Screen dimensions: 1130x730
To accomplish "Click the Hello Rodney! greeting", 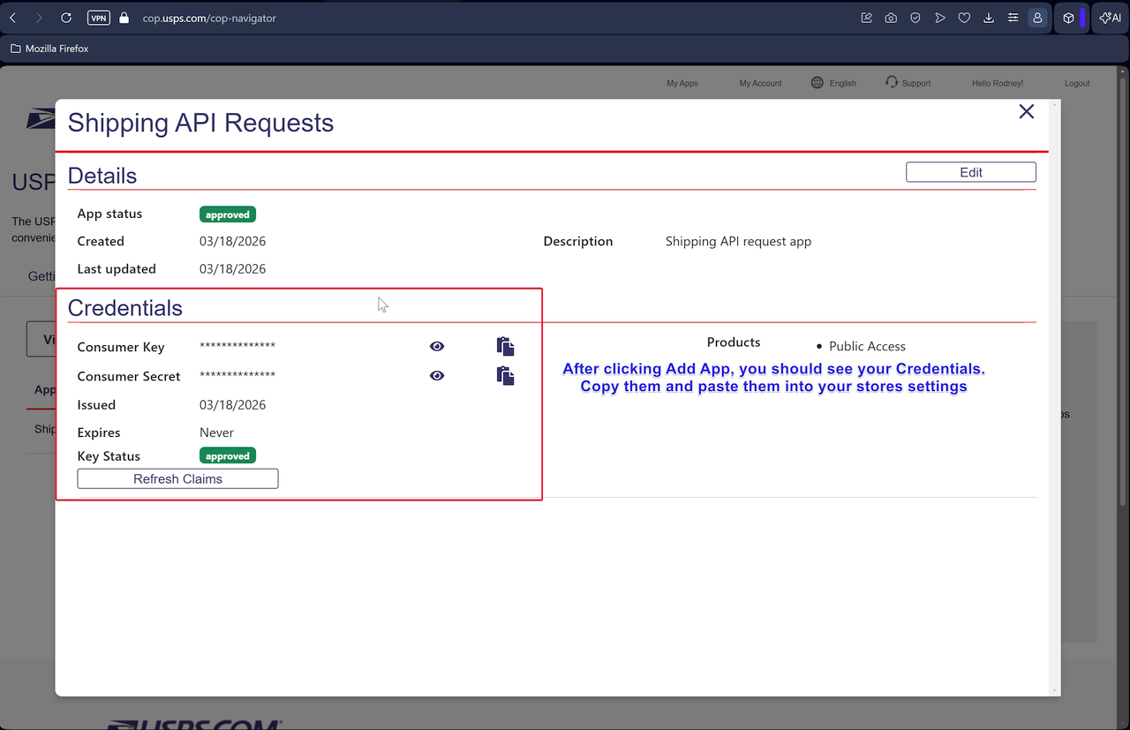I will pyautogui.click(x=998, y=83).
